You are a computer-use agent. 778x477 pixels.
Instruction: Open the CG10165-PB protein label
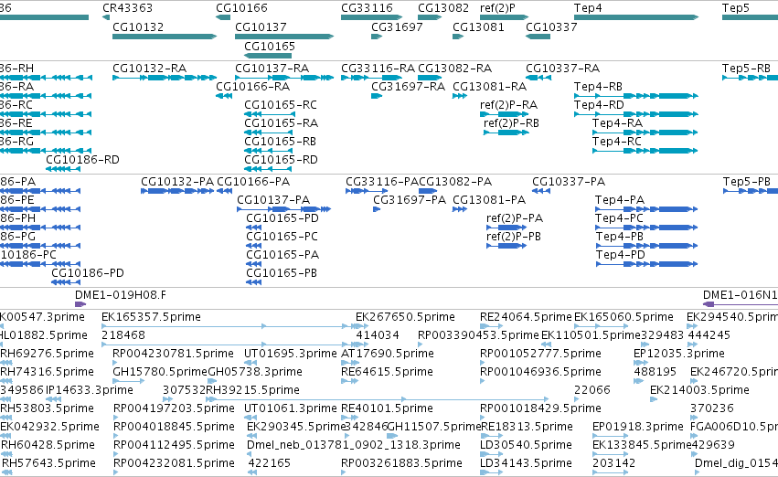282,272
